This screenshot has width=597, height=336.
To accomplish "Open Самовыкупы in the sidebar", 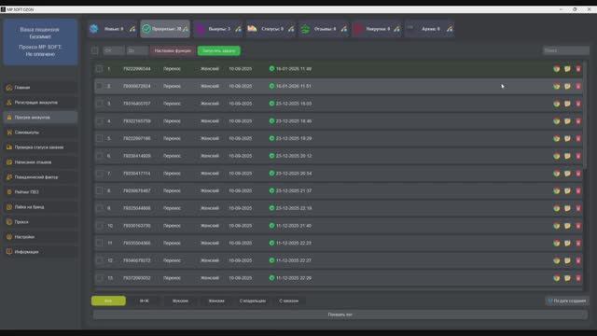I will point(41,133).
